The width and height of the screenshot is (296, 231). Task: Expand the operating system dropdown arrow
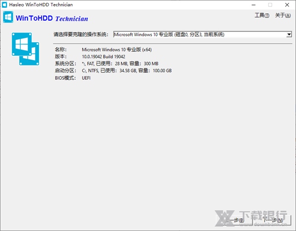(x=289, y=34)
